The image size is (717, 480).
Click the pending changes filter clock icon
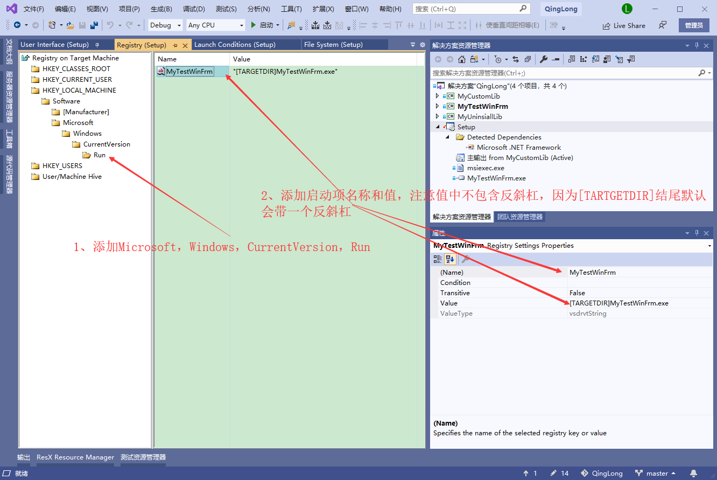498,59
